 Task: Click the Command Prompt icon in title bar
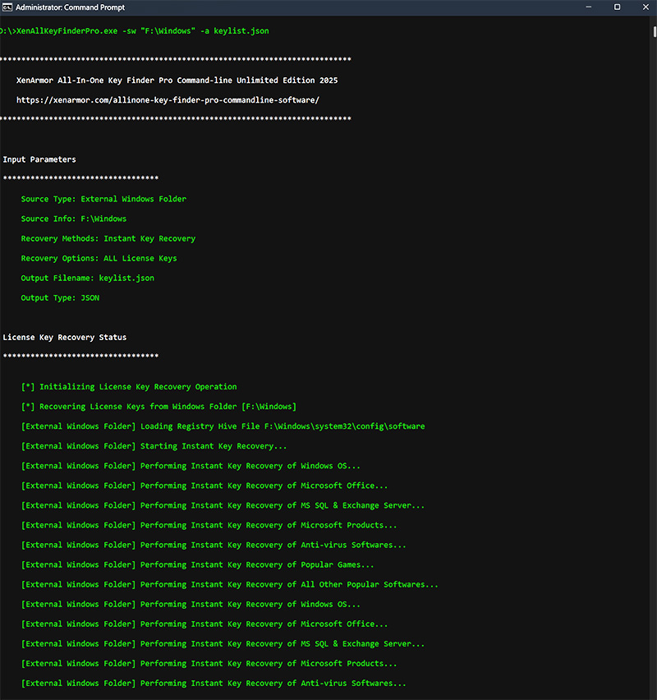pyautogui.click(x=7, y=7)
